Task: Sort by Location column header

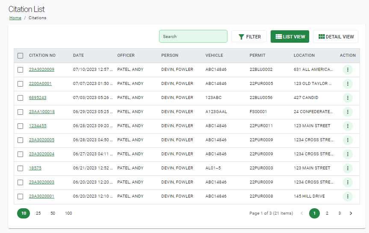Action: 304,55
